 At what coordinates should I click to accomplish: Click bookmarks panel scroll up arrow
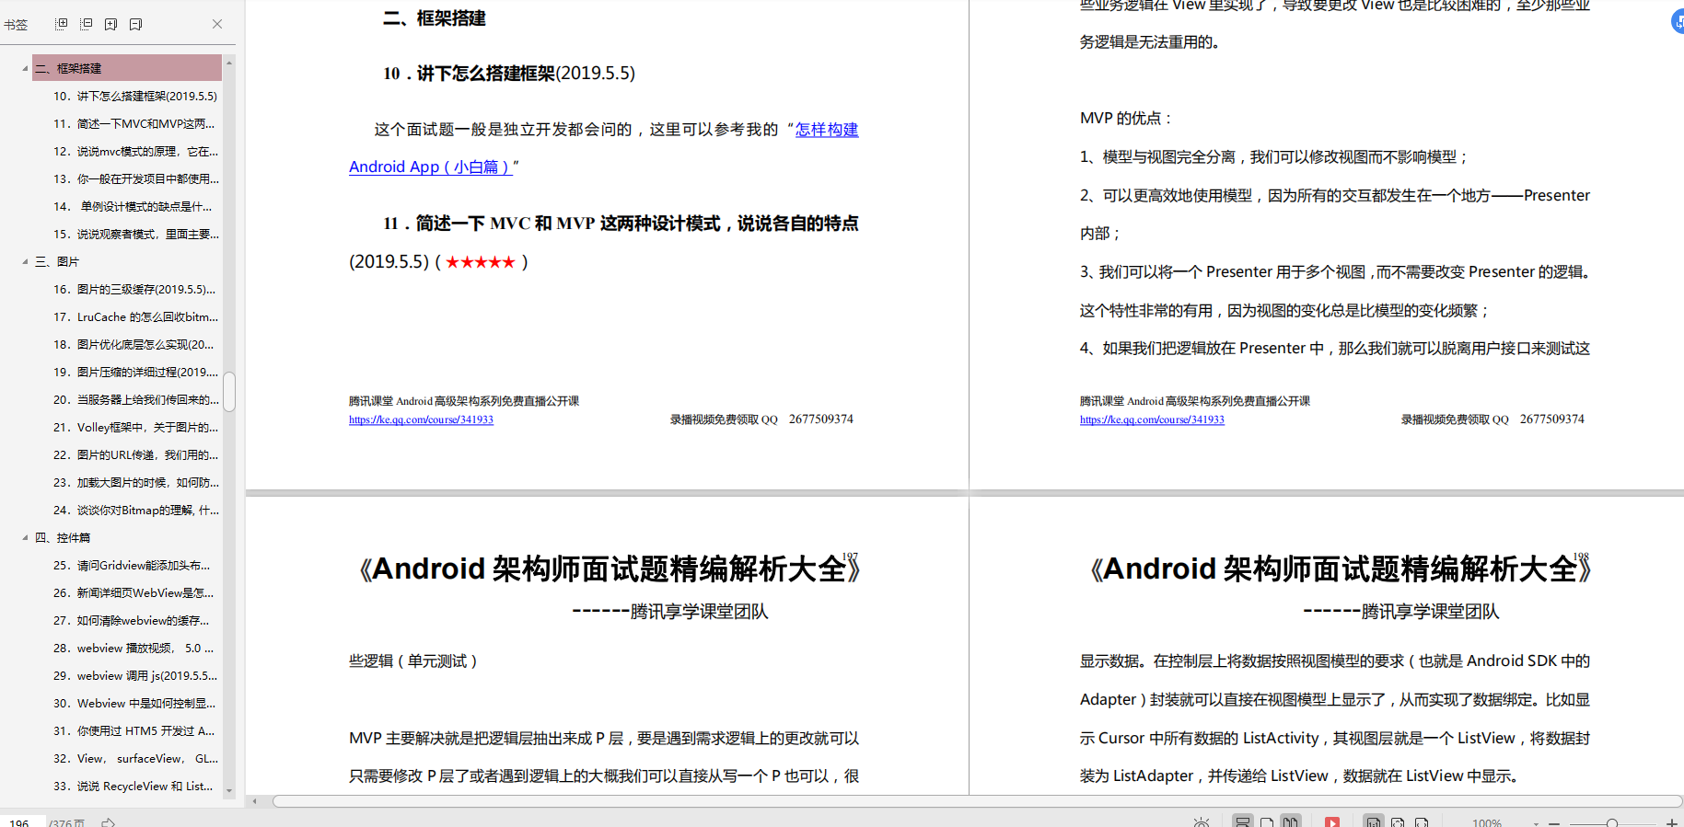(x=229, y=62)
